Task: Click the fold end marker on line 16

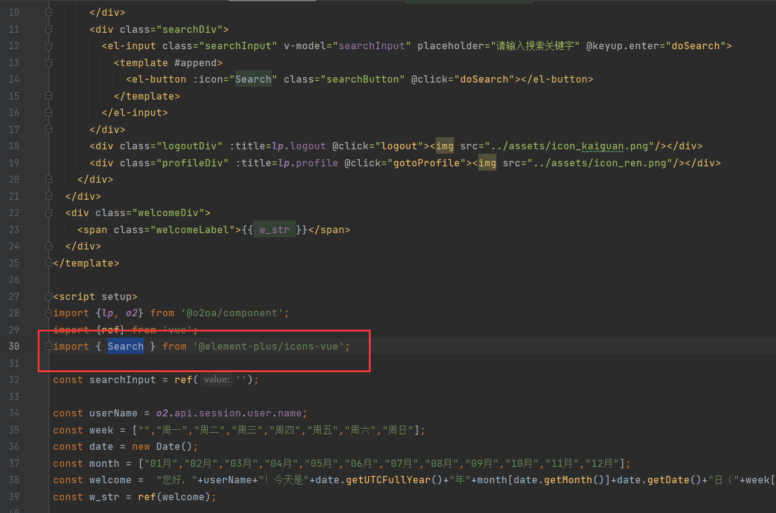Action: pos(49,112)
